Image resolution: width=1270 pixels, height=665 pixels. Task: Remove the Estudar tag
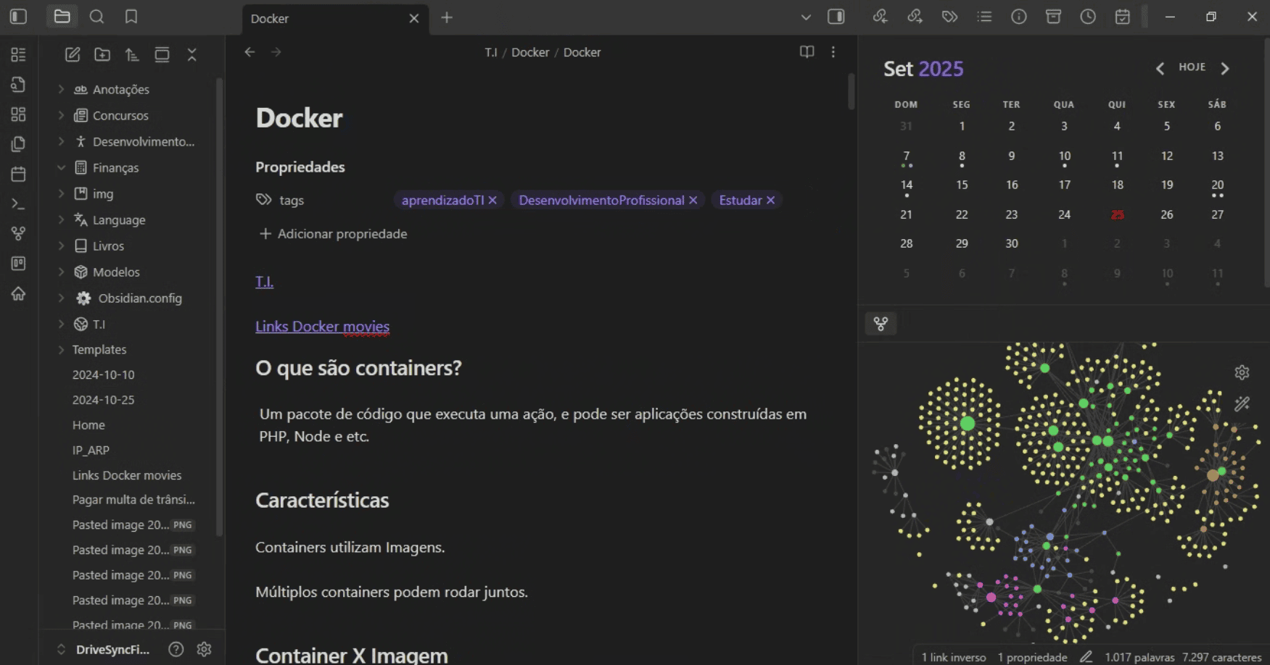pos(771,200)
